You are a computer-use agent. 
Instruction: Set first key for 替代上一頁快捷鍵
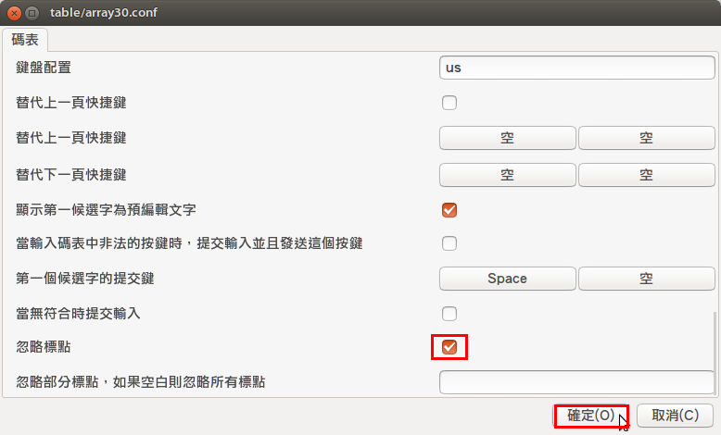click(x=507, y=138)
